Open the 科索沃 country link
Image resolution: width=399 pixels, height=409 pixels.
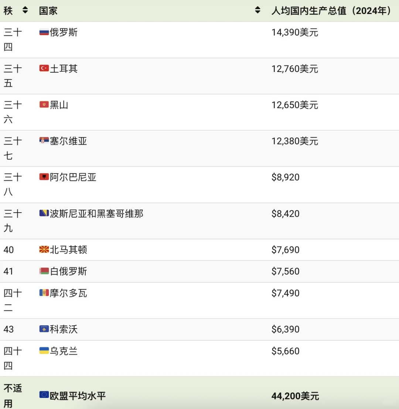tap(64, 329)
